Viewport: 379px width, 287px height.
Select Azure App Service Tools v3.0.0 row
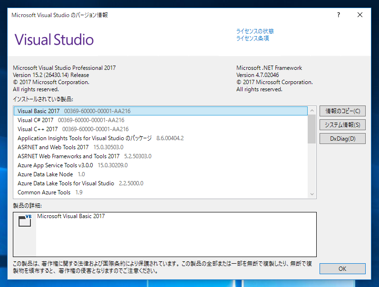[161, 165]
